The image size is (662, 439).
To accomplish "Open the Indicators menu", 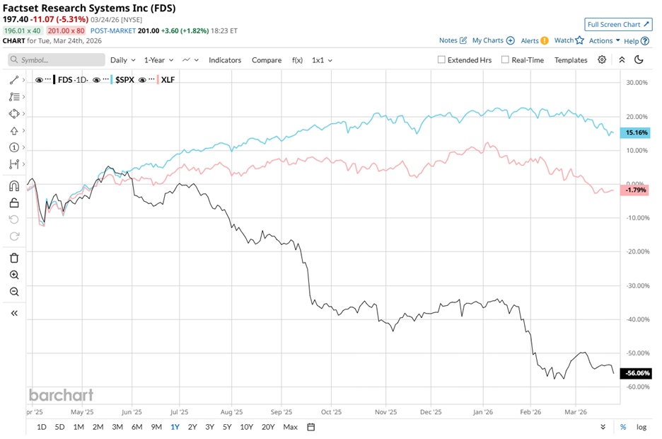I will (225, 60).
